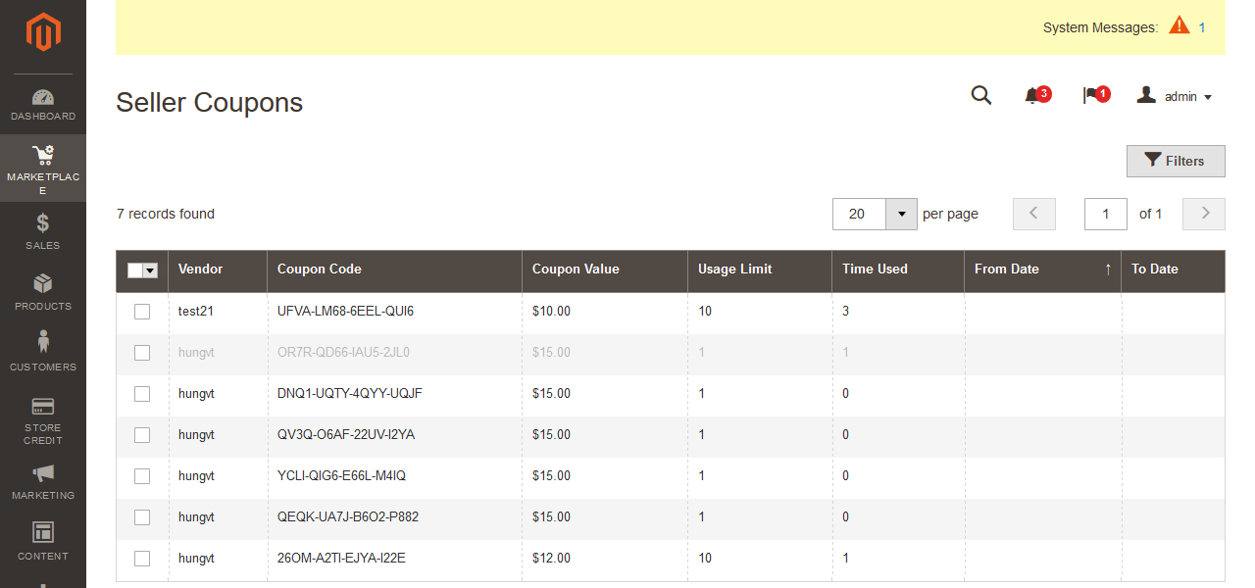The width and height of the screenshot is (1255, 588).
Task: Open the Sales section in sidebar
Action: pyautogui.click(x=43, y=231)
